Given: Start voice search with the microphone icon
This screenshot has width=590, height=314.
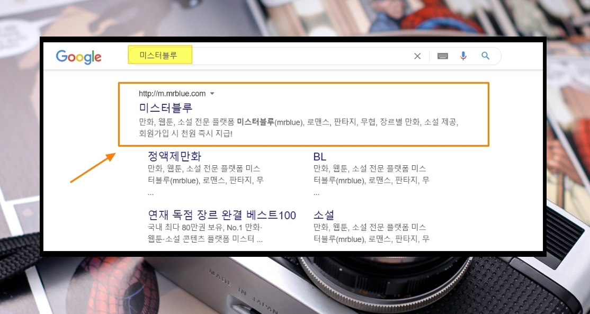Looking at the screenshot, I should pos(463,56).
